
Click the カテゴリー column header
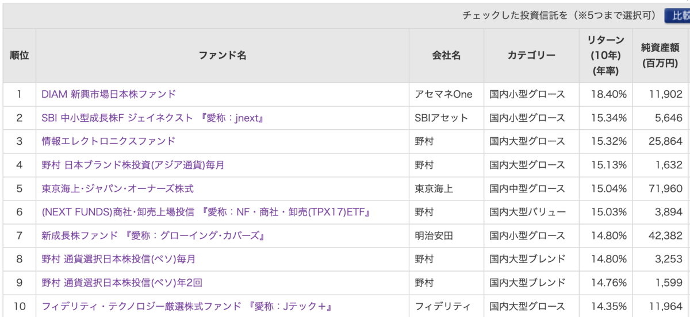tap(531, 56)
